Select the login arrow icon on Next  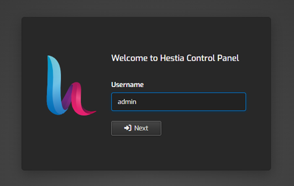(x=128, y=128)
